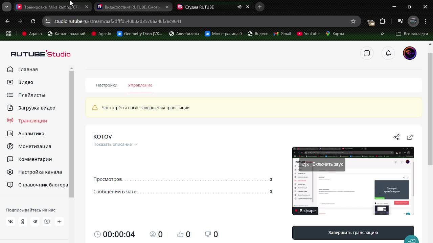Open the RUTUBE Studio logo link
The image size is (433, 243).
click(x=41, y=54)
